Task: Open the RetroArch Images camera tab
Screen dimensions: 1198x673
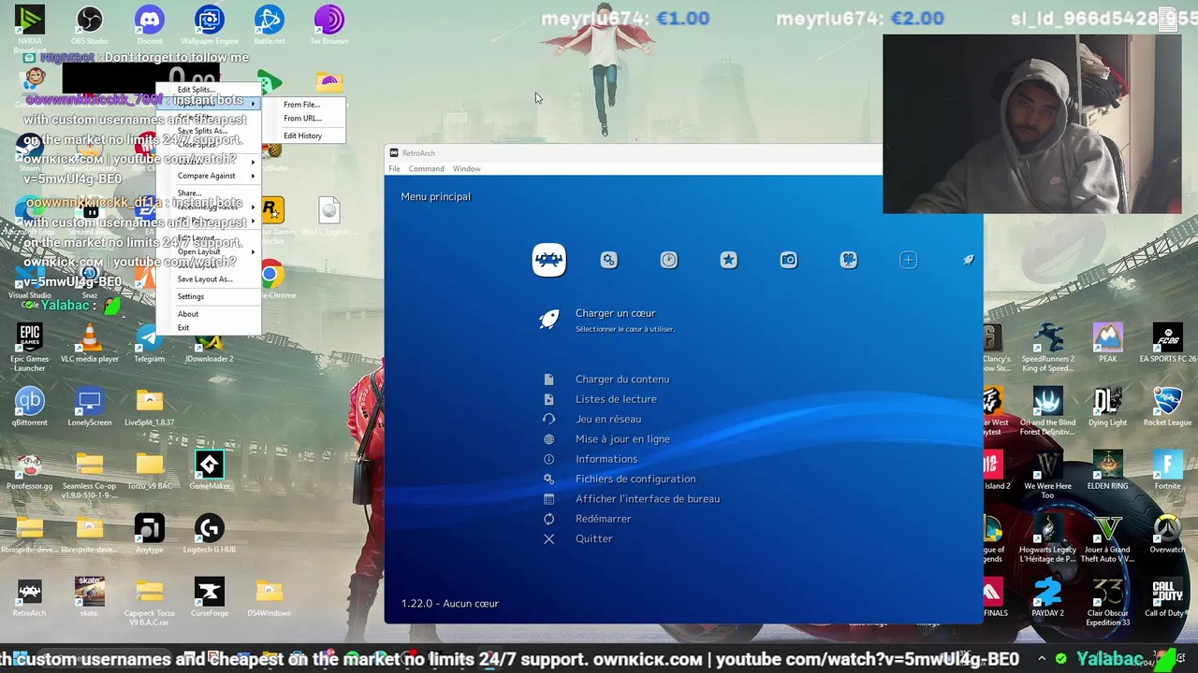Action: click(789, 261)
